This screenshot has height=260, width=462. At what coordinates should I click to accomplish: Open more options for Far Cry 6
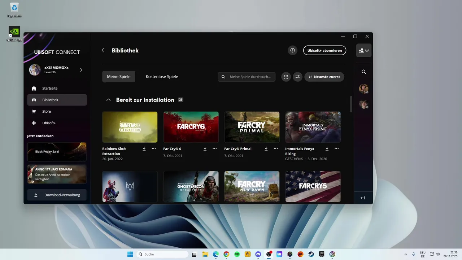(215, 149)
